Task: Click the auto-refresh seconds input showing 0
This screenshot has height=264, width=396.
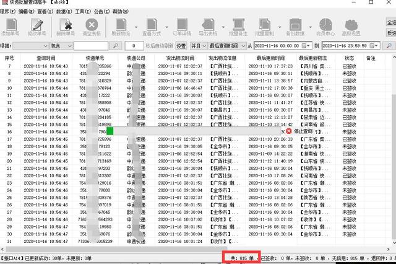Action: point(134,46)
